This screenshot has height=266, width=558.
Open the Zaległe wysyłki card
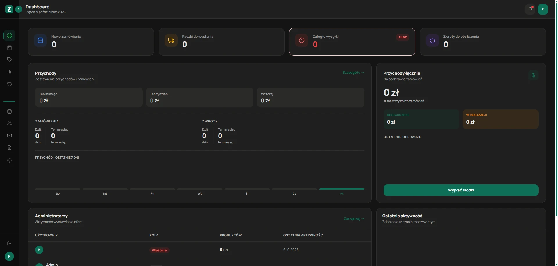click(352, 42)
